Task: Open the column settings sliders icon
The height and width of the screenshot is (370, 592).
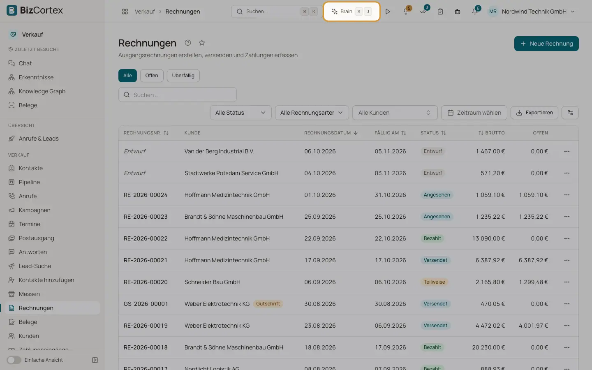Action: click(x=570, y=113)
